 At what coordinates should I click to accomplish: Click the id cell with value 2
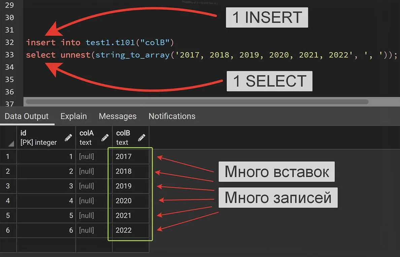point(46,171)
